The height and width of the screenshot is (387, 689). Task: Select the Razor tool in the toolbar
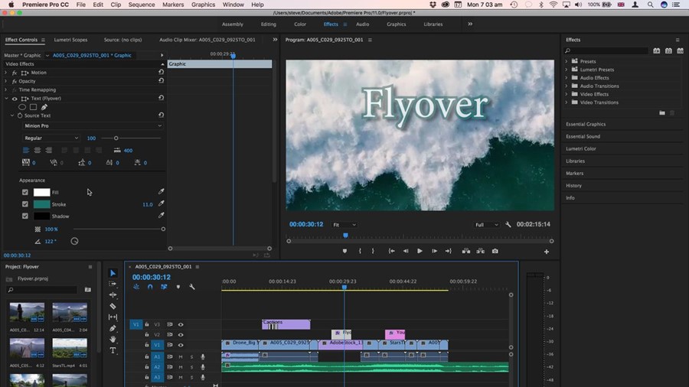(113, 306)
